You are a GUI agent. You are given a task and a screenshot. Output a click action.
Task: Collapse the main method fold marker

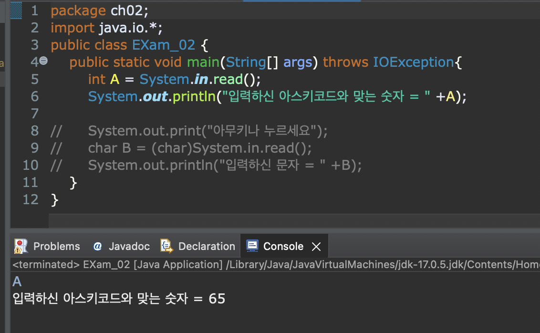point(43,61)
